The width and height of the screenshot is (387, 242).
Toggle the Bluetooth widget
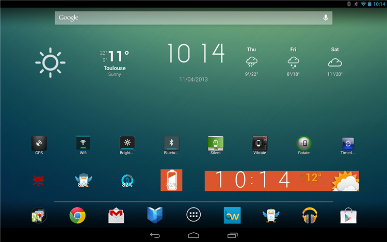click(171, 146)
